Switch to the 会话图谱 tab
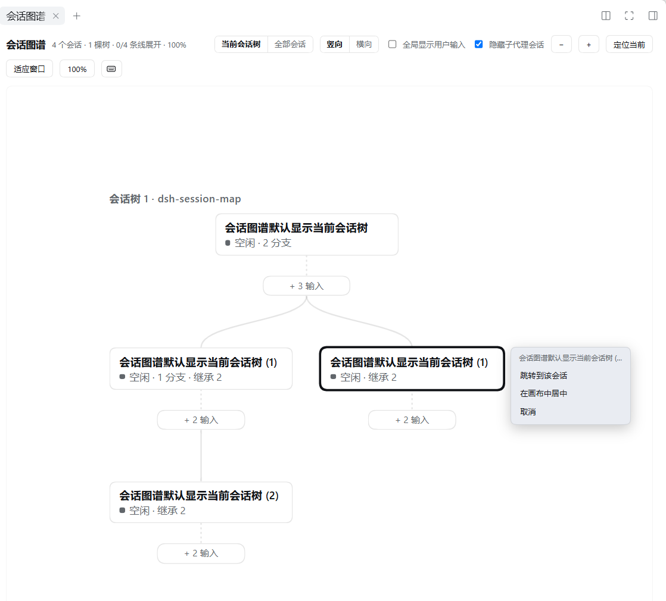This screenshot has width=666, height=601. (x=26, y=16)
